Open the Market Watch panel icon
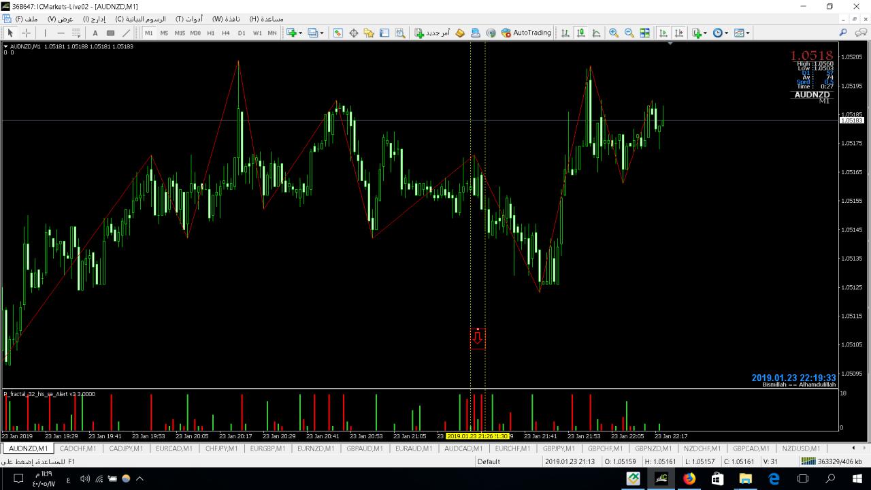 (x=338, y=33)
